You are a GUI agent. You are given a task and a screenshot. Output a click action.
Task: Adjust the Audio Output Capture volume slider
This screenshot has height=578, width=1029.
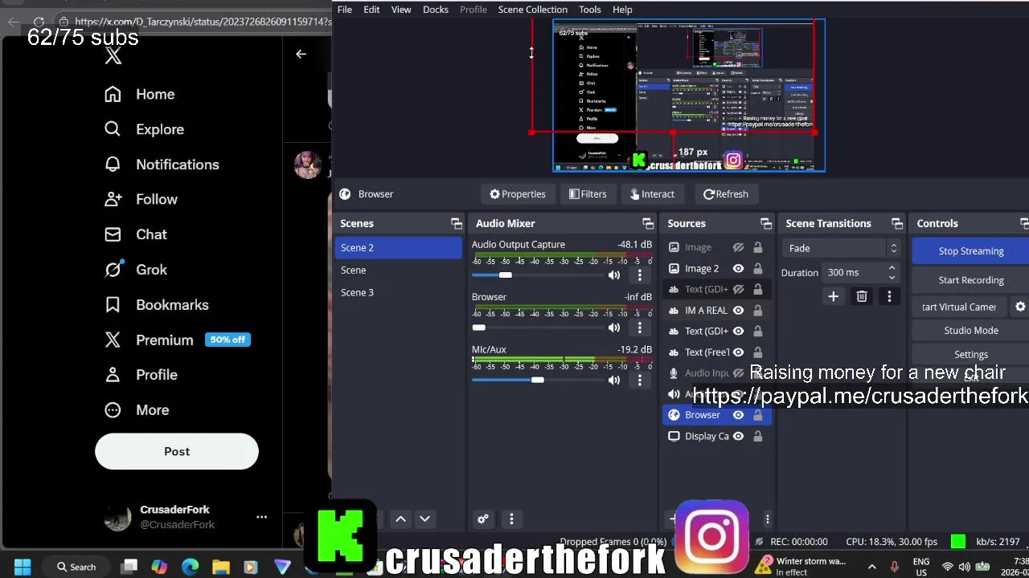(x=505, y=275)
